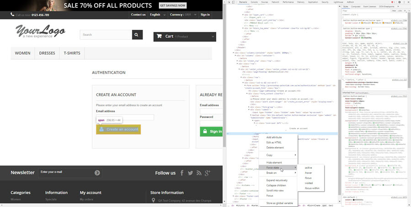Close the DevTools panel
The height and width of the screenshot is (207, 411).
pos(408,2)
